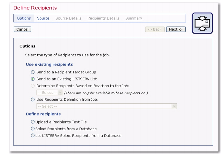Click the Back button

pos(155,29)
